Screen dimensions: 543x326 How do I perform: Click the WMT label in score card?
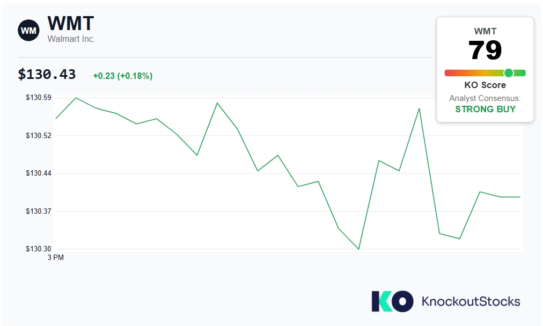(485, 31)
